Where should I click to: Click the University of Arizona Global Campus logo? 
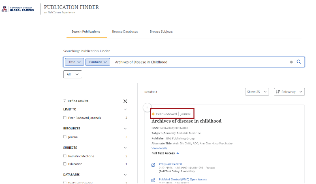pos(18,9)
